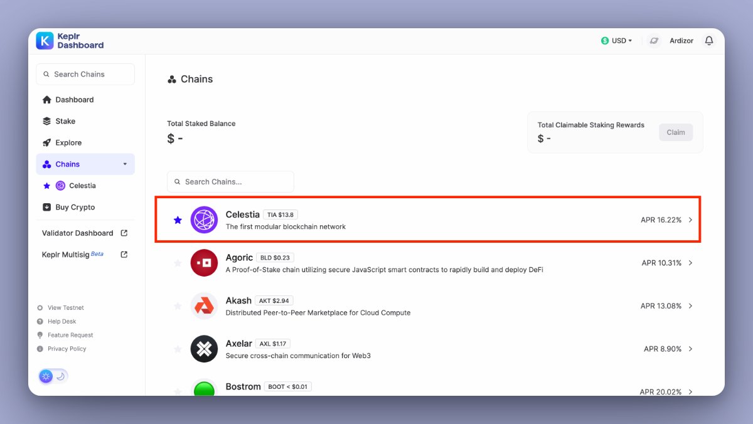Focus the sidebar Search Chains field
Screen dimensions: 753x424
coord(85,74)
